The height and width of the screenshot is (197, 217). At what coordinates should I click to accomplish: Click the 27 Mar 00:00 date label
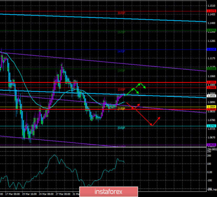point(63,194)
